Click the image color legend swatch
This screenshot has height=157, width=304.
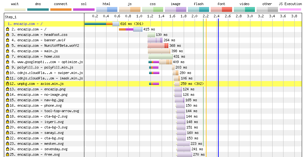coord(176,10)
